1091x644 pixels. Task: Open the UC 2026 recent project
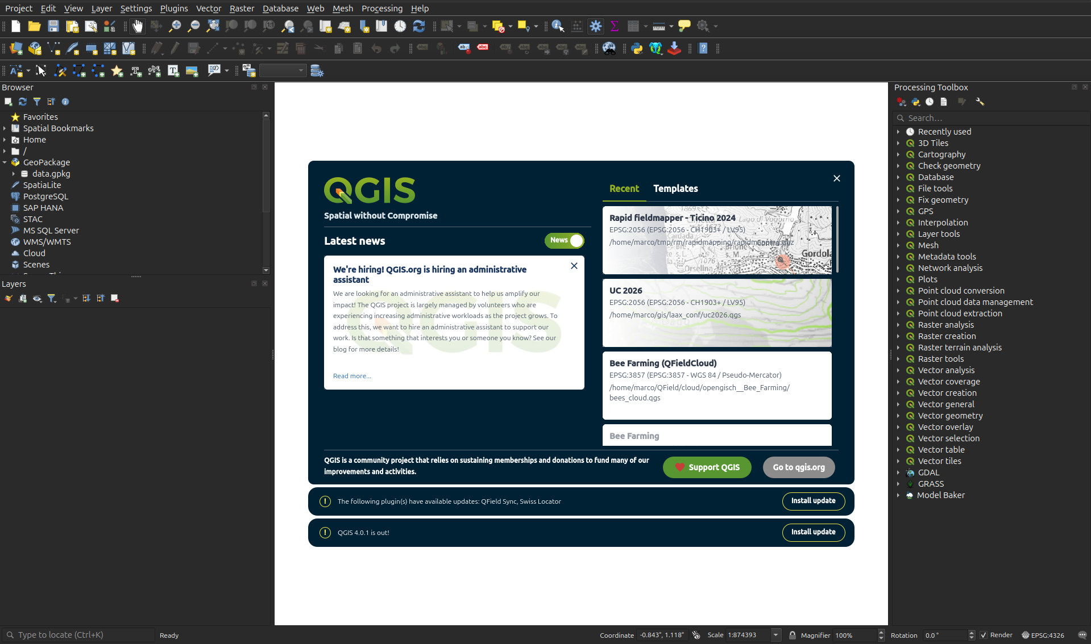pyautogui.click(x=716, y=313)
